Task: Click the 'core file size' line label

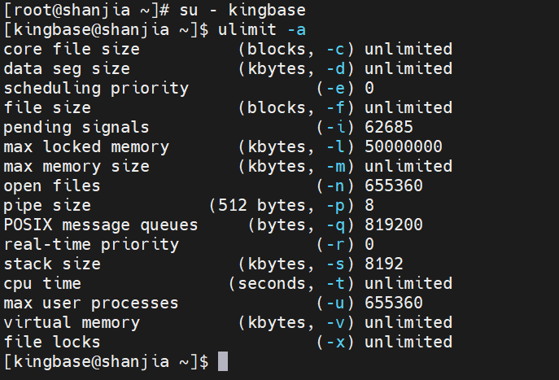Action: coord(72,50)
